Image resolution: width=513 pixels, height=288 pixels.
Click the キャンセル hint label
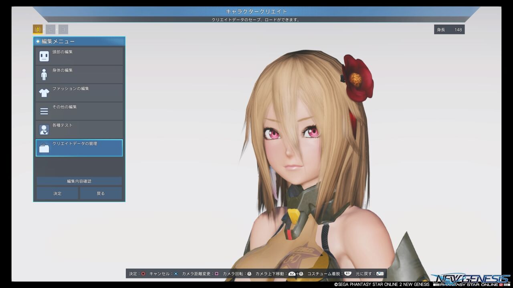160,274
